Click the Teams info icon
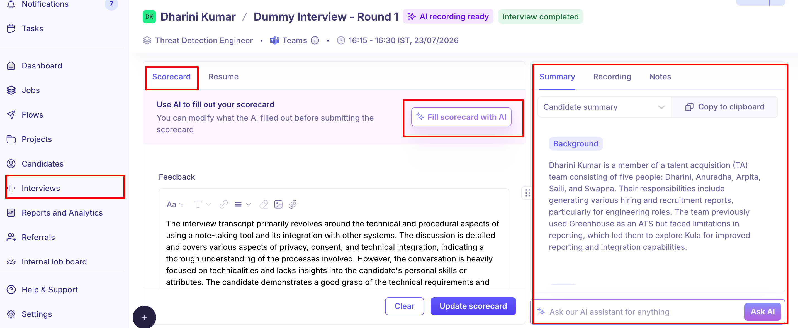 [315, 41]
